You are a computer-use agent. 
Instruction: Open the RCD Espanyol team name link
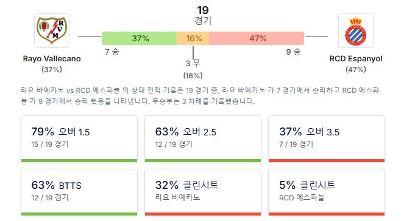click(356, 59)
